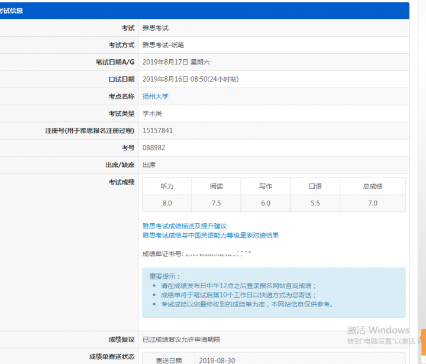Image resolution: width=426 pixels, height=364 pixels.
Task: Click the dispatch date 2019-08-30
Action: 217,360
